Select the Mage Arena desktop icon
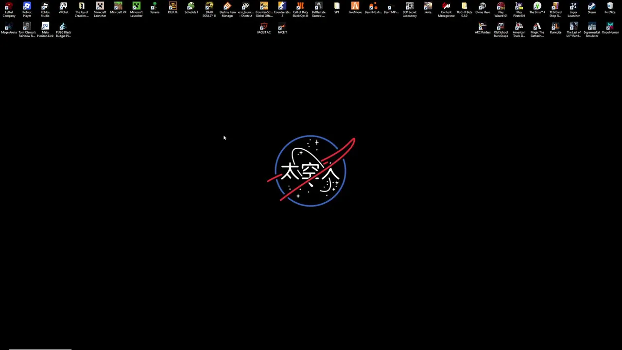 point(9,28)
